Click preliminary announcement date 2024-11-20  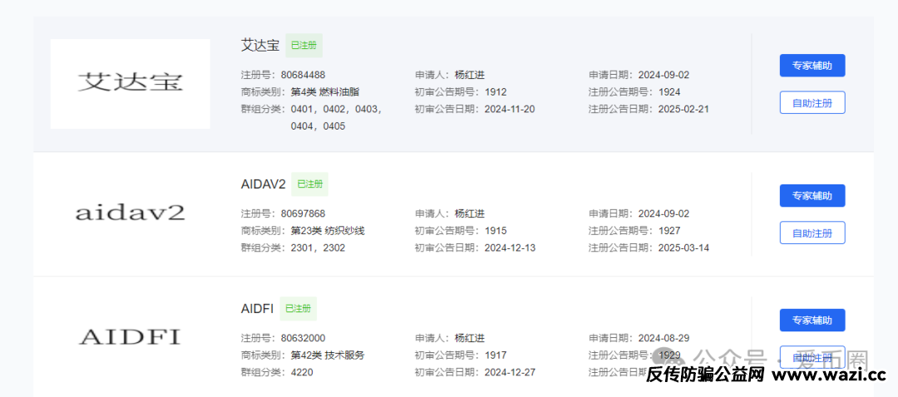click(510, 110)
